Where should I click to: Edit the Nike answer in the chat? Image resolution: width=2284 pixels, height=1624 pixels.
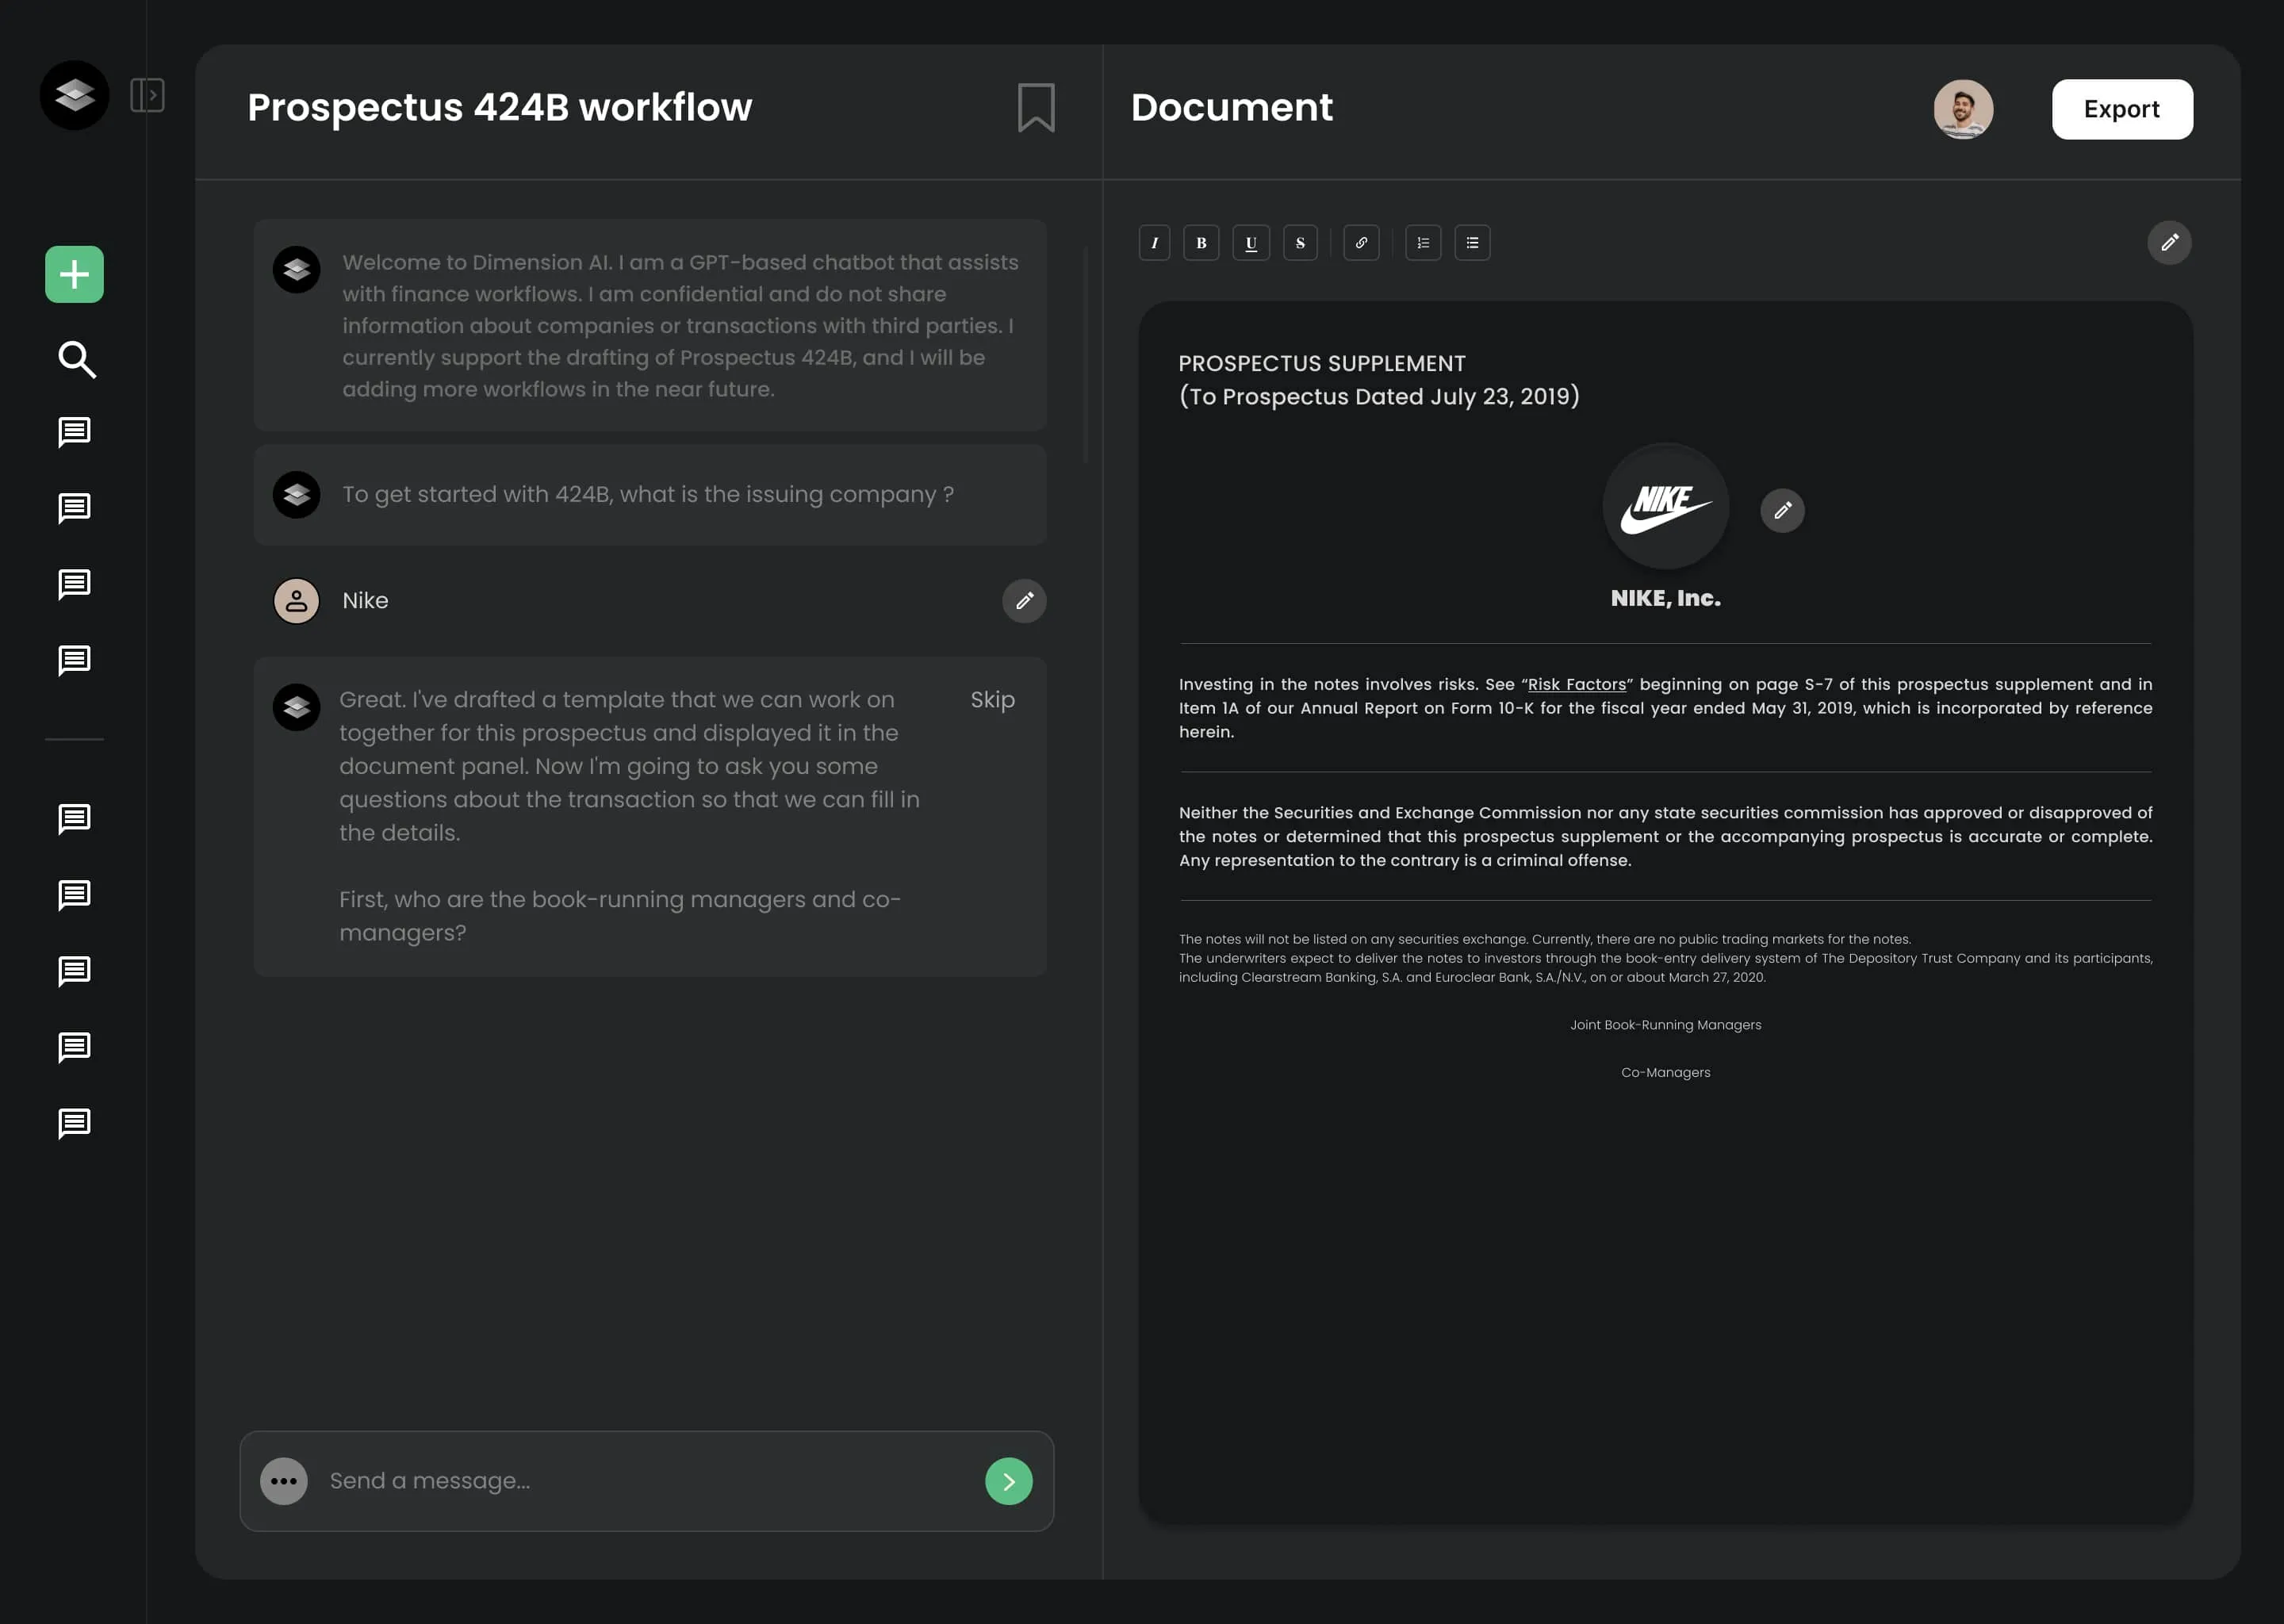pyautogui.click(x=1023, y=601)
